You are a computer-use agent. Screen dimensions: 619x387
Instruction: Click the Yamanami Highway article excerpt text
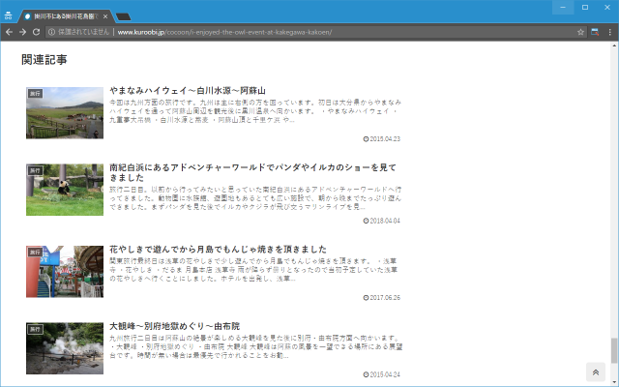pyautogui.click(x=255, y=111)
